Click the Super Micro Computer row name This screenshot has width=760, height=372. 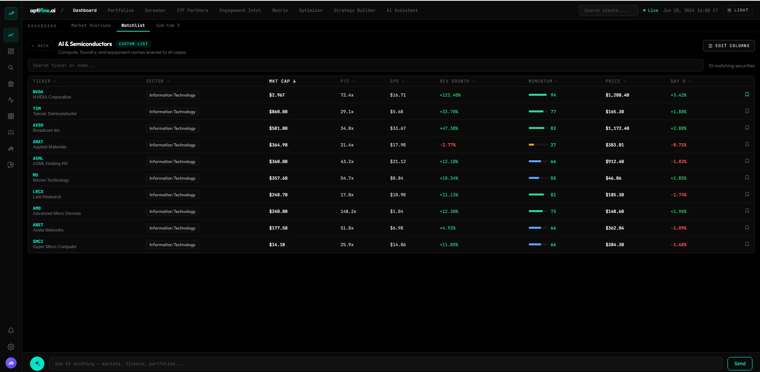tap(55, 247)
